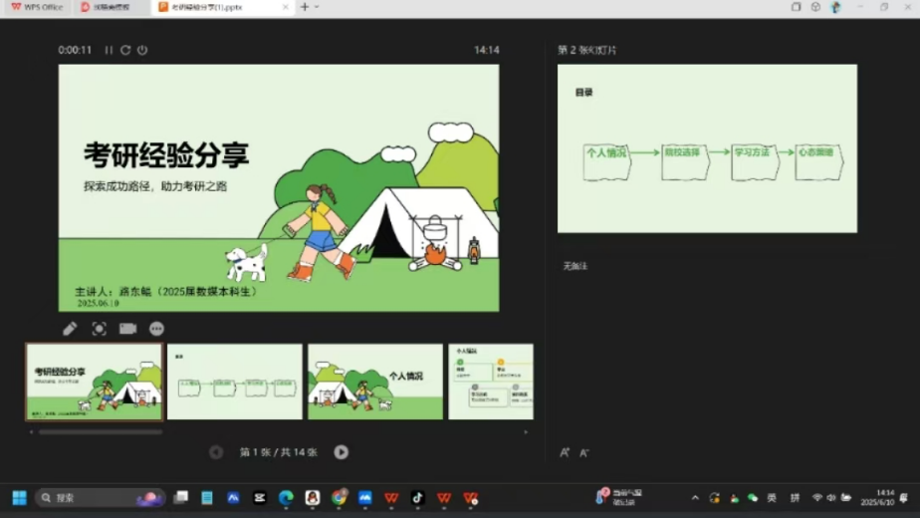Open the screen capture focus tool
920x518 pixels.
point(100,329)
